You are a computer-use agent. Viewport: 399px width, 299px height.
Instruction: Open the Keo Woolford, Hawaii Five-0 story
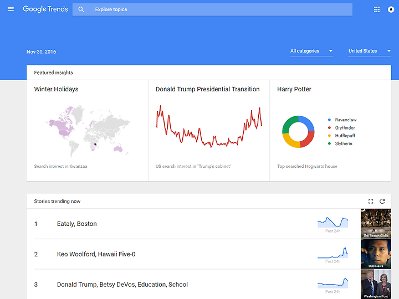click(96, 254)
